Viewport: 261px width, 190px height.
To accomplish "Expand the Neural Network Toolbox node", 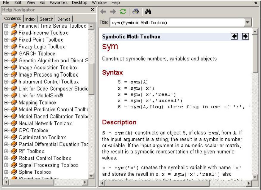I will [x=6, y=123].
